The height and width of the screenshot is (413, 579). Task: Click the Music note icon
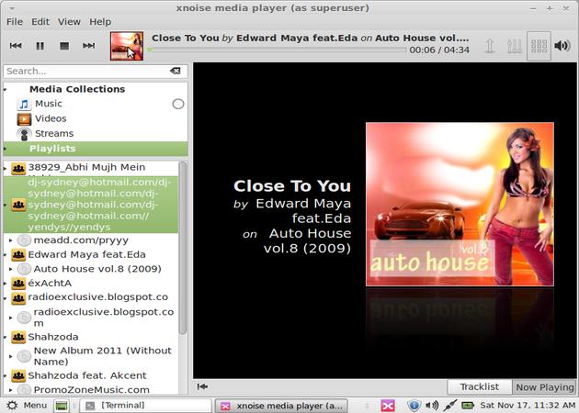(x=24, y=105)
